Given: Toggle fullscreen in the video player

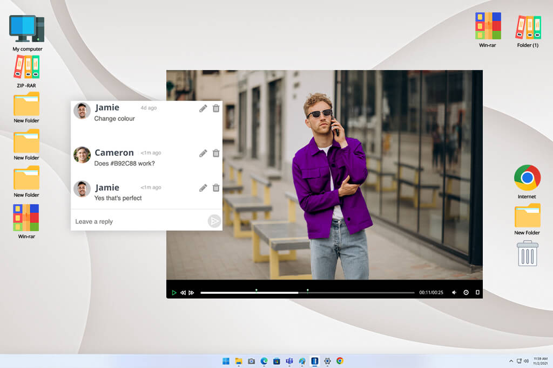Looking at the screenshot, I should 477,293.
